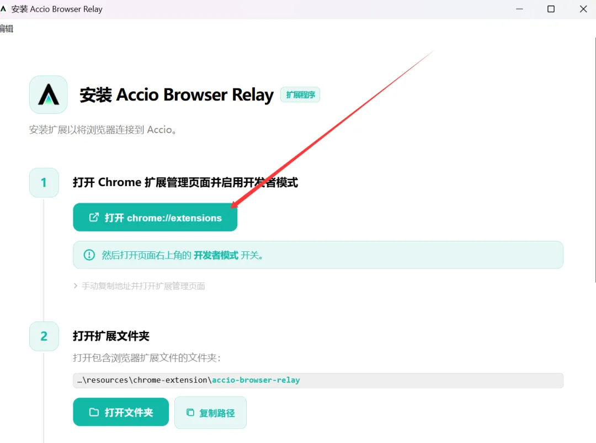
Task: Click the description 安装扩展以将浏览器连接到 Accio
Action: [103, 130]
